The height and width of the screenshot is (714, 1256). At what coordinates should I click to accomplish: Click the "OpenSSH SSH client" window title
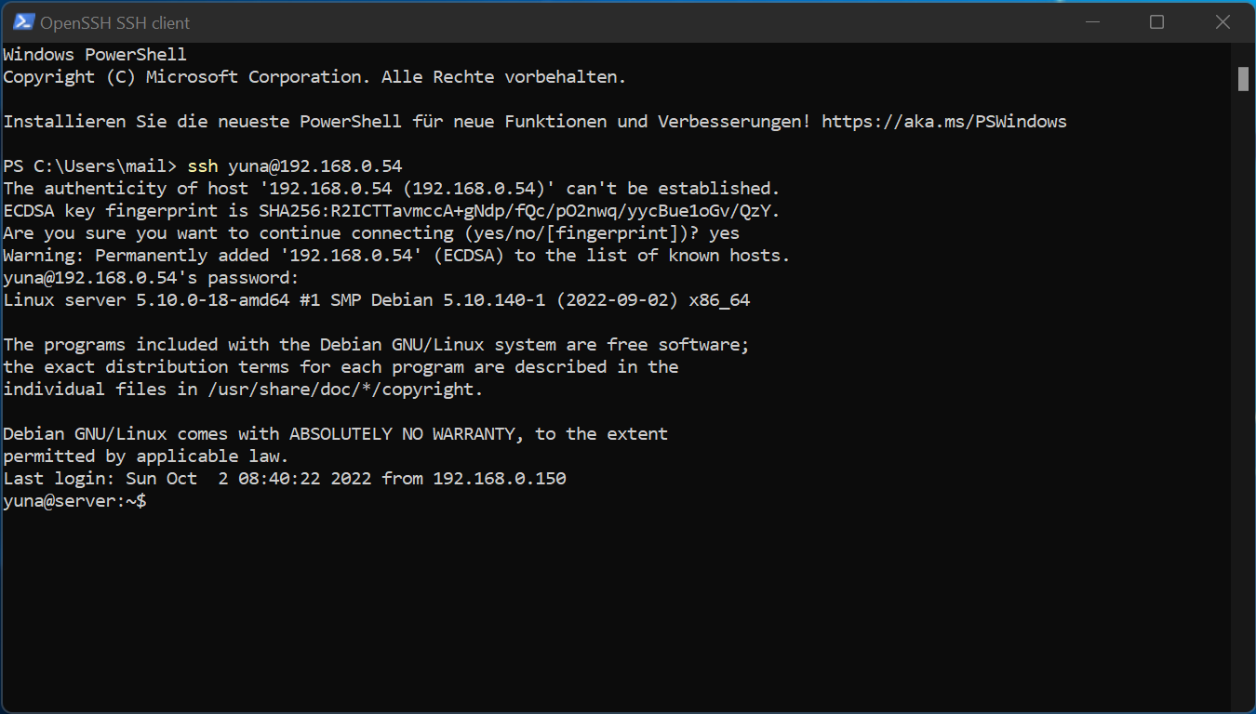click(115, 22)
